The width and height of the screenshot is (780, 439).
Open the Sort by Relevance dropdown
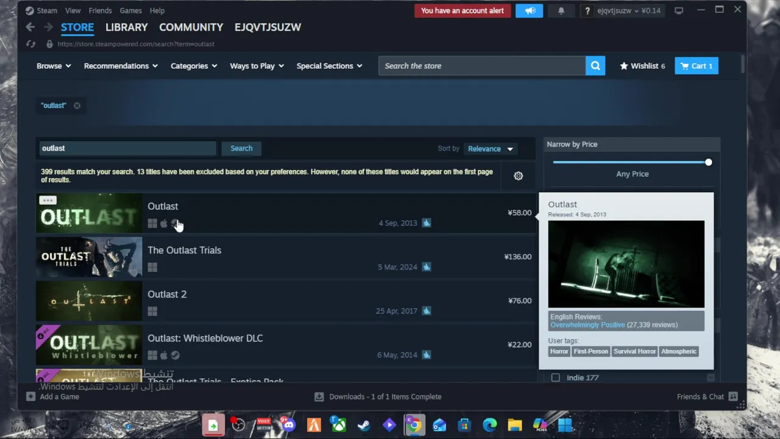491,149
